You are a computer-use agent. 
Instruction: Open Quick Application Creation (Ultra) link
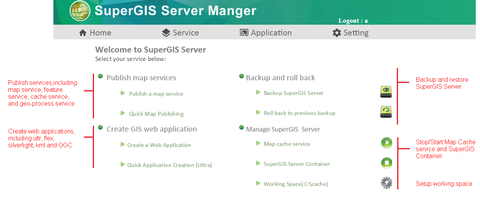(x=169, y=165)
